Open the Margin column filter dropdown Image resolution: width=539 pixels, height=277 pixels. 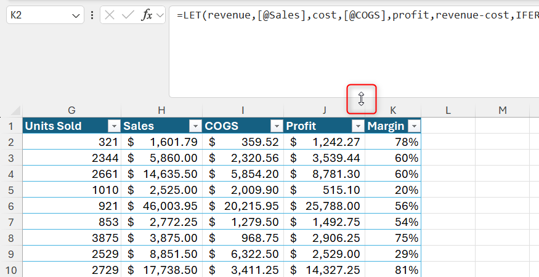(414, 126)
